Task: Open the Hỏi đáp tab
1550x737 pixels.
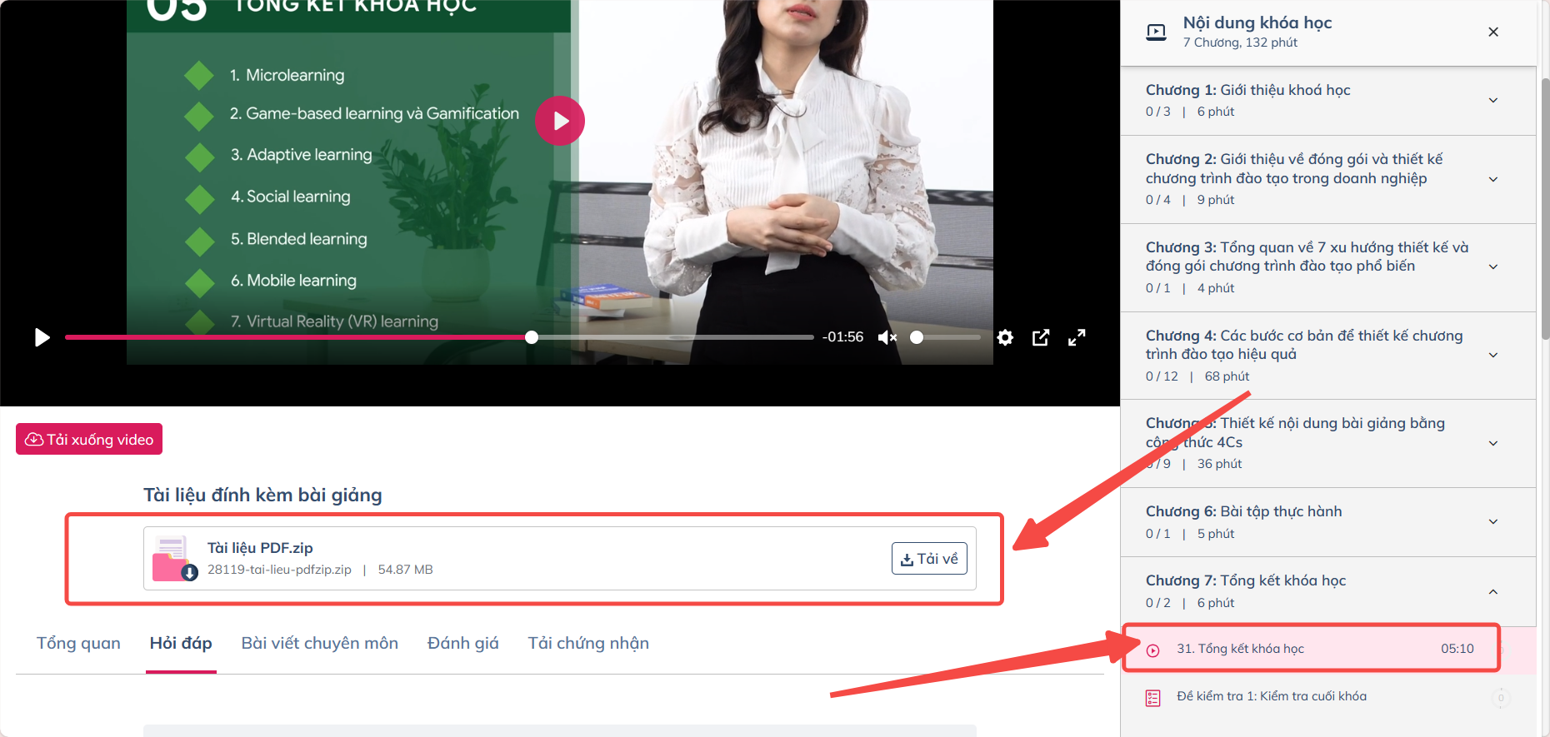Action: point(181,643)
